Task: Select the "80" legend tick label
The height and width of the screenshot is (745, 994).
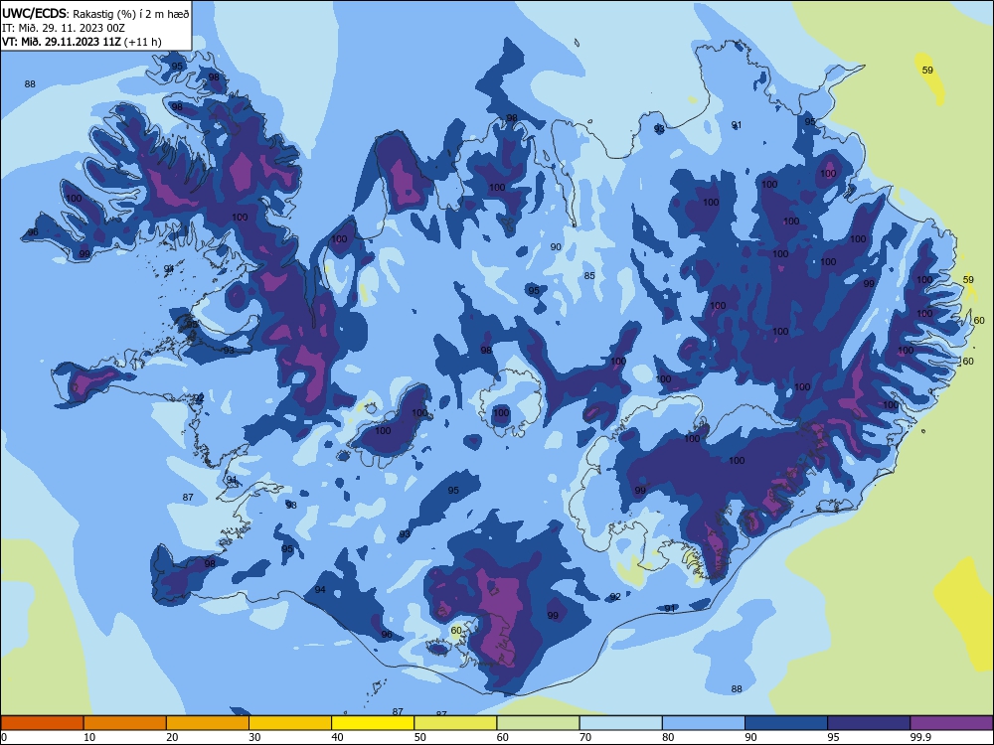Action: [668, 737]
